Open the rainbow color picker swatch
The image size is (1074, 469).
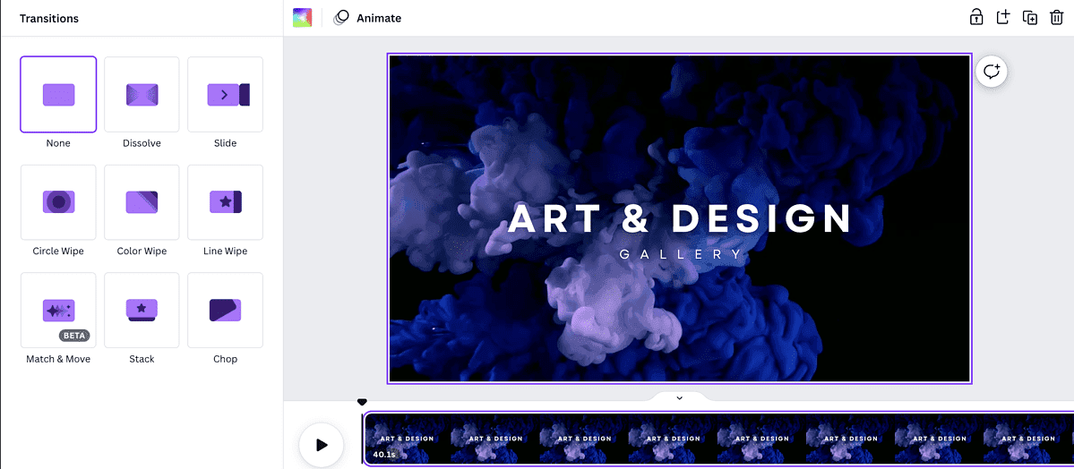coord(302,18)
